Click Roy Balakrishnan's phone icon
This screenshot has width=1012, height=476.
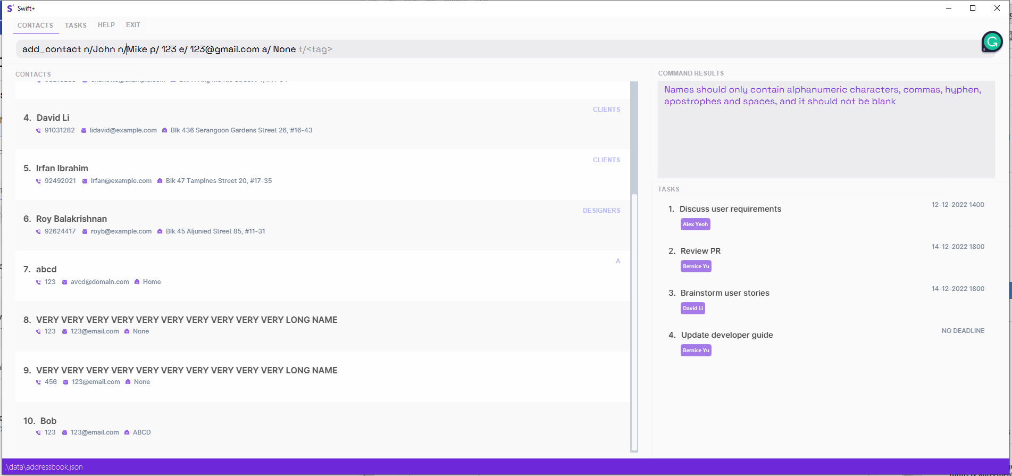[38, 231]
